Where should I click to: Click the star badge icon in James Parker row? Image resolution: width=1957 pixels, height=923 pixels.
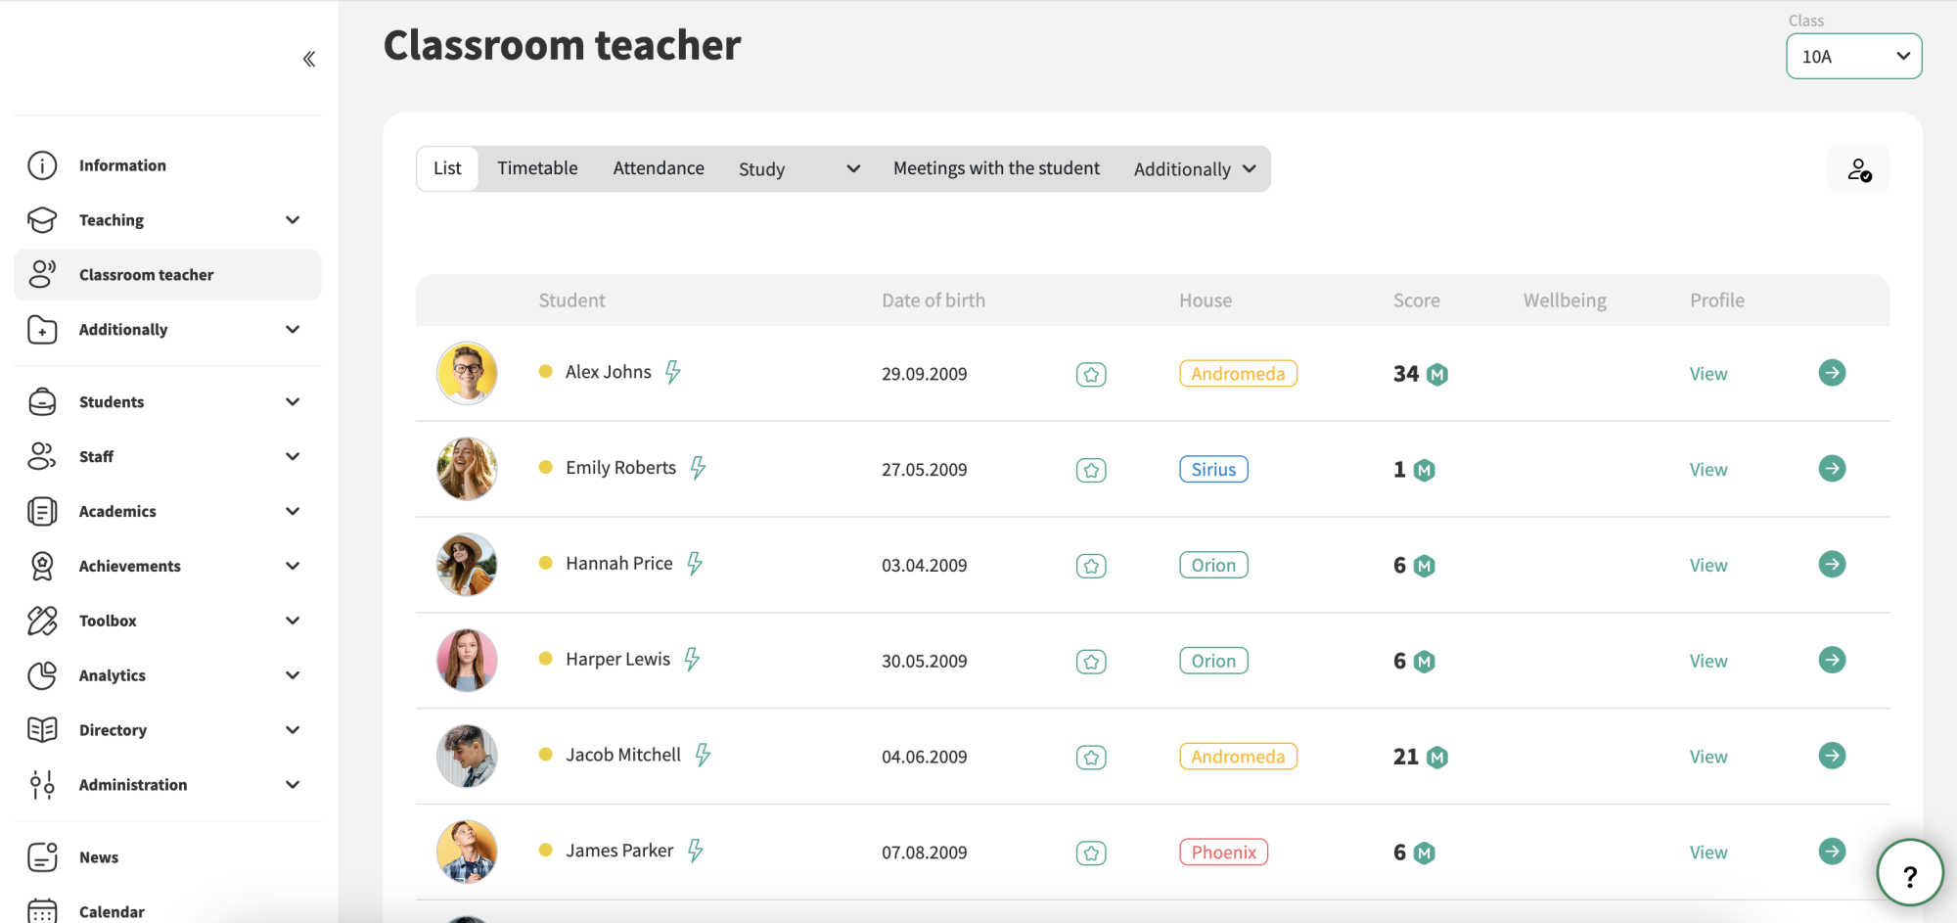[1091, 854]
